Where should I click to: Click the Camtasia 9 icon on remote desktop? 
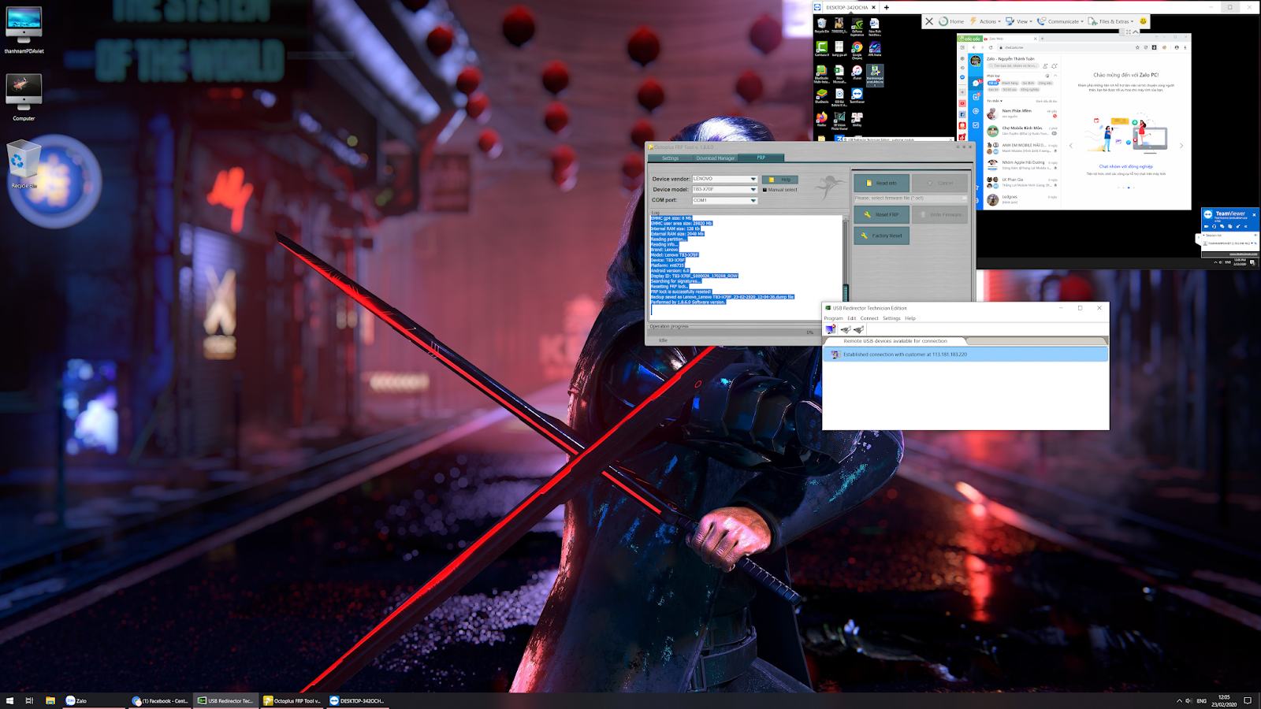[x=821, y=50]
